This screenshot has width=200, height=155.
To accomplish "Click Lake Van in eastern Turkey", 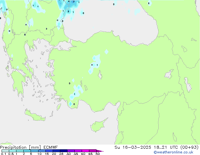I will (x=169, y=74).
